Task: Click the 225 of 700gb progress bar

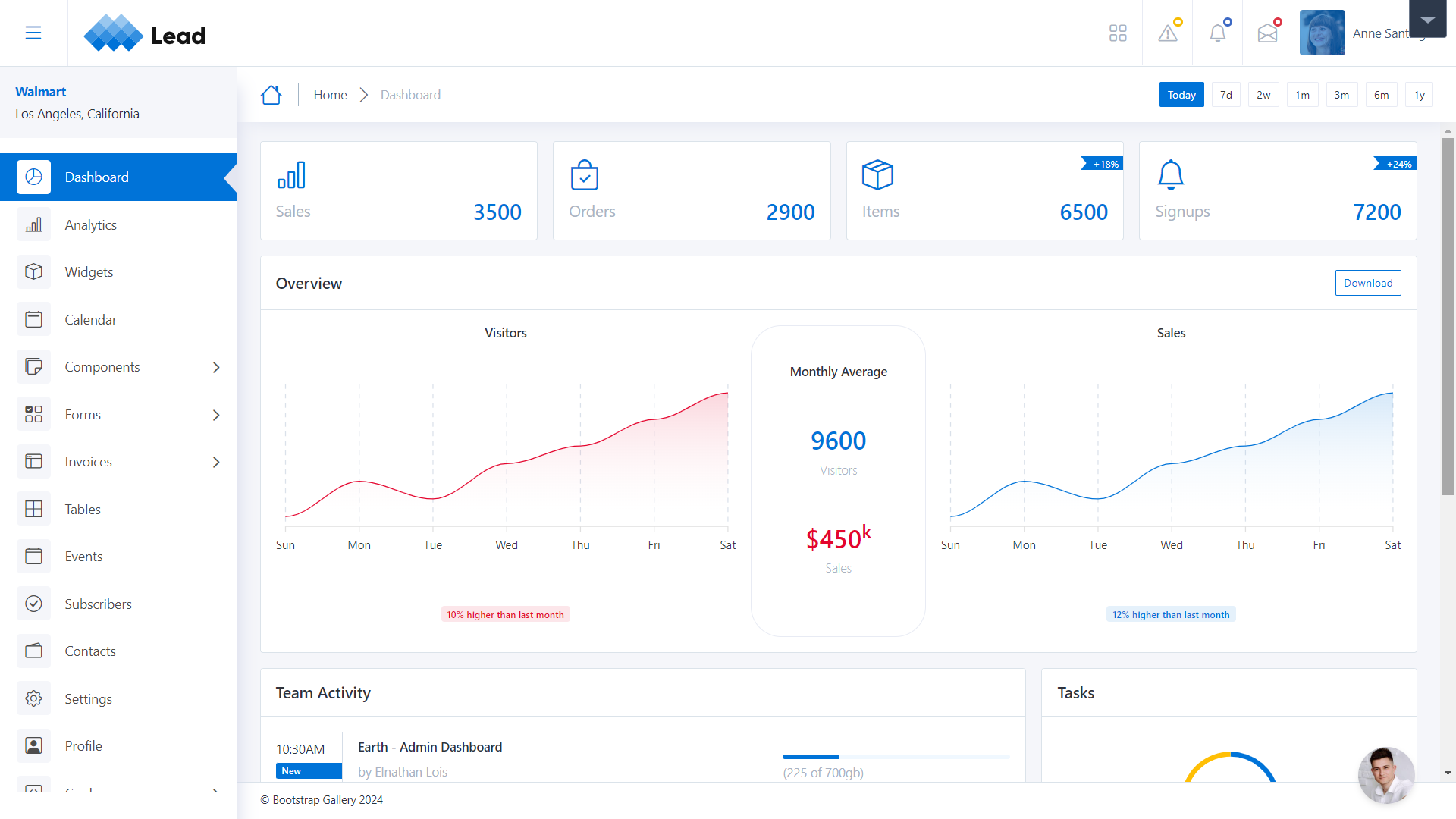Action: click(x=895, y=757)
